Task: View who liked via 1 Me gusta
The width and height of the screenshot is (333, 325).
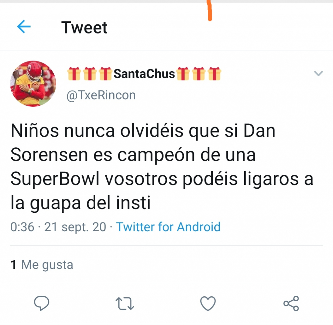Action: click(42, 265)
